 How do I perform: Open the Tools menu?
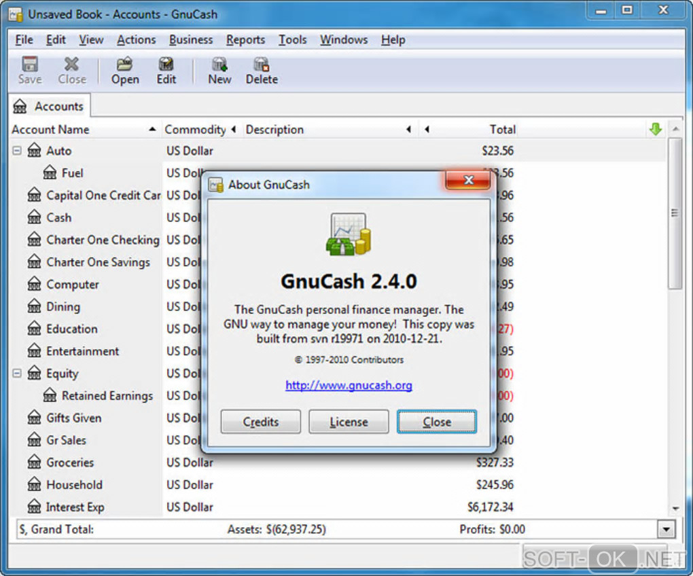pos(292,40)
